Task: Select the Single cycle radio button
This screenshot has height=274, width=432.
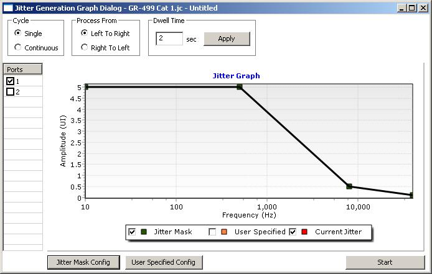Action: [x=17, y=33]
